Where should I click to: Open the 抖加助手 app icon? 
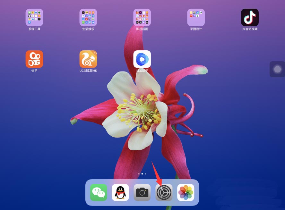142,59
